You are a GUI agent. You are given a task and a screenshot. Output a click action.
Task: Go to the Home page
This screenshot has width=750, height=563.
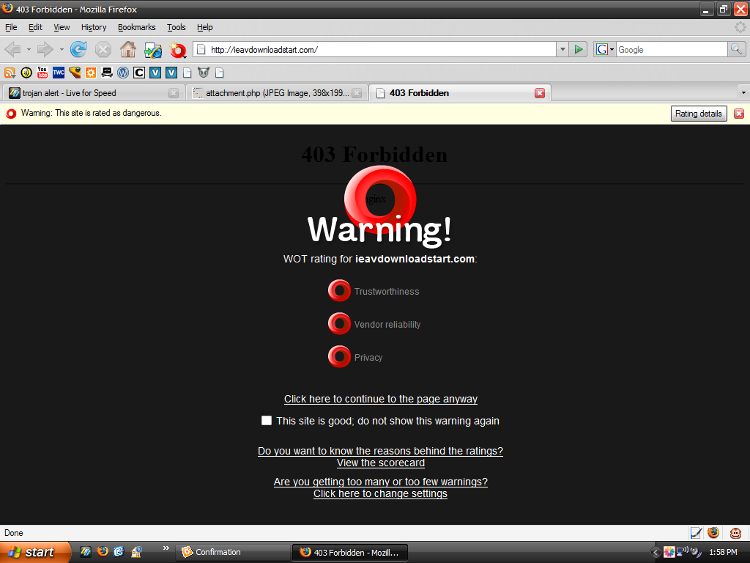coord(127,49)
